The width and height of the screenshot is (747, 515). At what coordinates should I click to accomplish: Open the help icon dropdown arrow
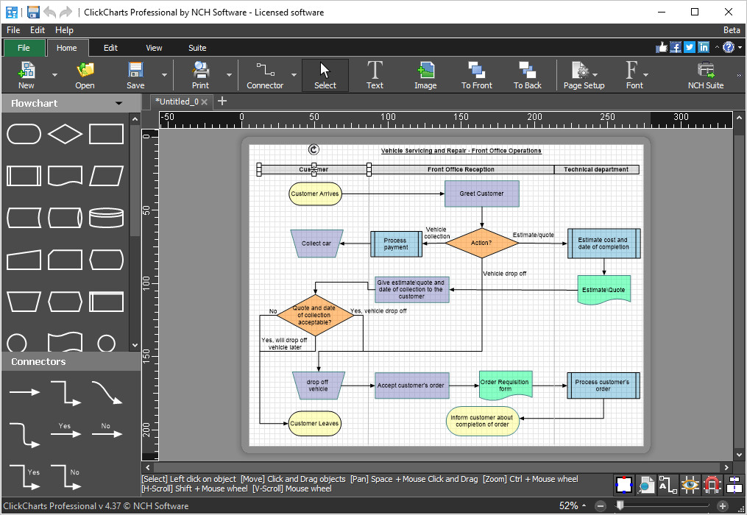pos(740,48)
